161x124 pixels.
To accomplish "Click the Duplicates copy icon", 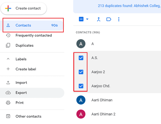I will pyautogui.click(x=8, y=45).
